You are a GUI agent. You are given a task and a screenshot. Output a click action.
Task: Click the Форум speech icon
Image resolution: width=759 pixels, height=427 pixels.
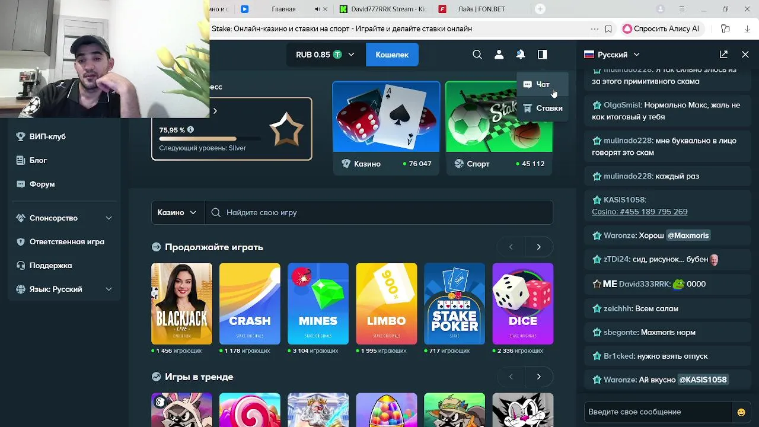pyautogui.click(x=21, y=184)
